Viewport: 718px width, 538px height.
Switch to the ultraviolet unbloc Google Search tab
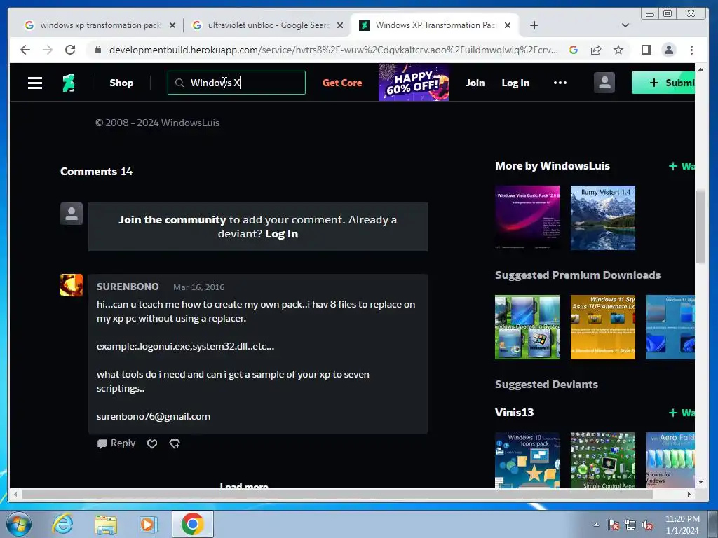[267, 25]
